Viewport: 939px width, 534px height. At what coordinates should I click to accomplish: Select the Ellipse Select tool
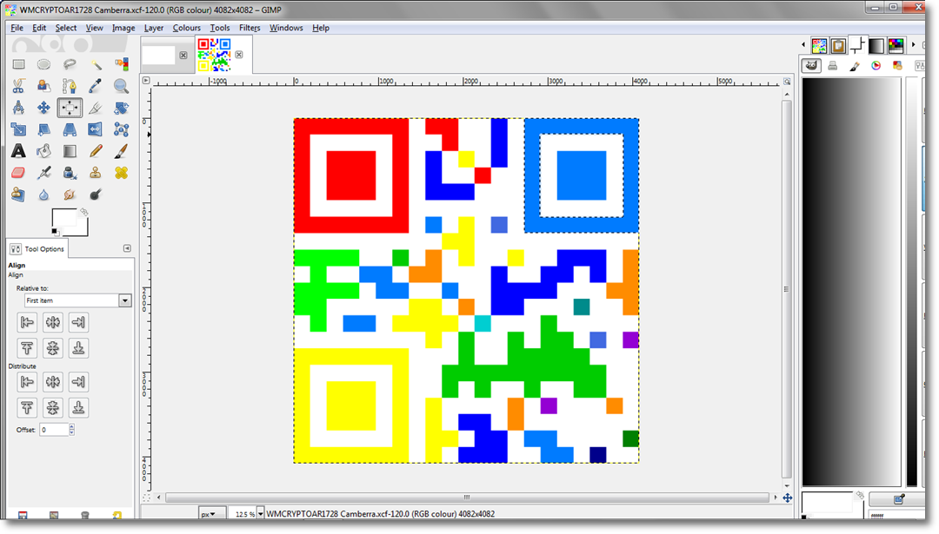[x=43, y=64]
